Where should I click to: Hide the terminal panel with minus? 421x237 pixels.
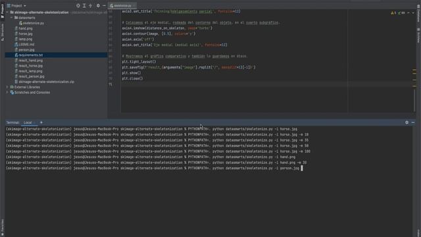pos(413,122)
